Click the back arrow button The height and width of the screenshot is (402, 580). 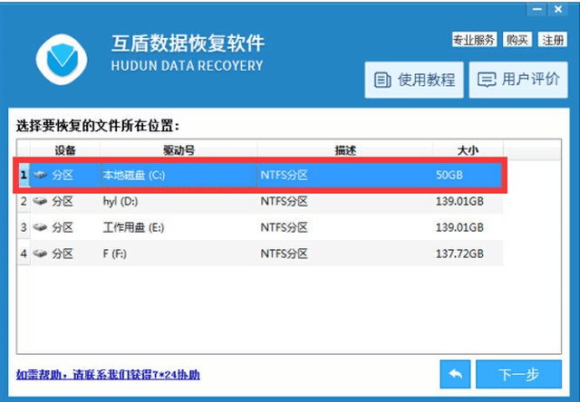pos(455,374)
